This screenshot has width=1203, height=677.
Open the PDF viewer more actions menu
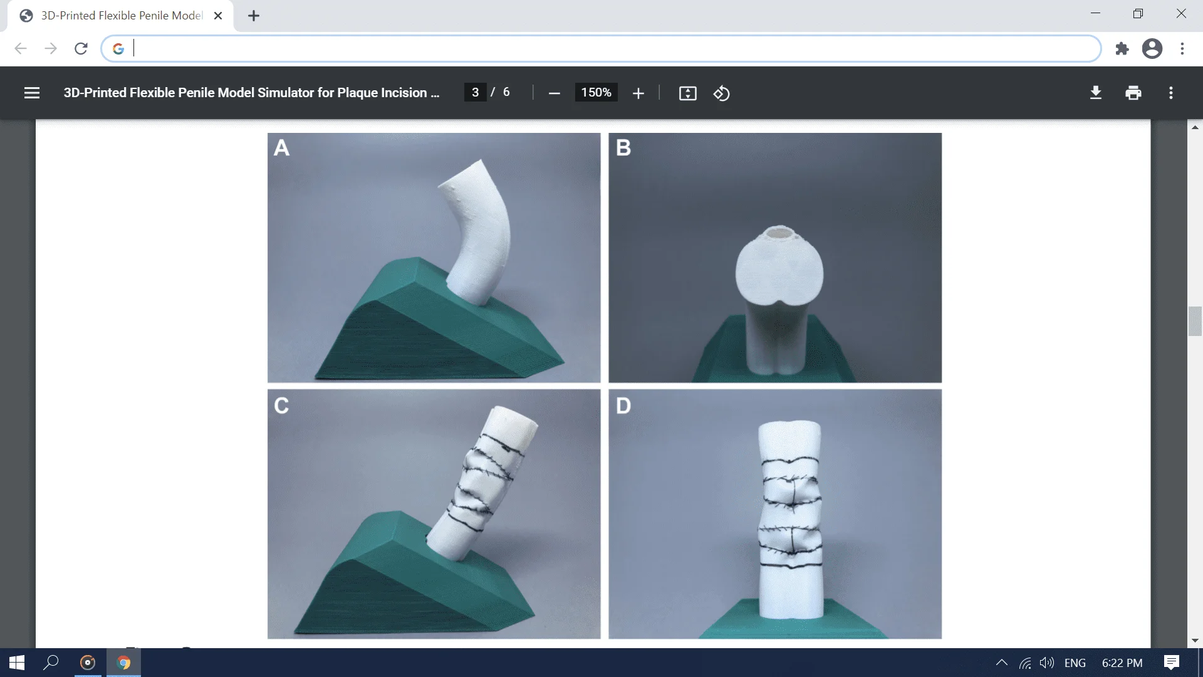click(x=1170, y=93)
